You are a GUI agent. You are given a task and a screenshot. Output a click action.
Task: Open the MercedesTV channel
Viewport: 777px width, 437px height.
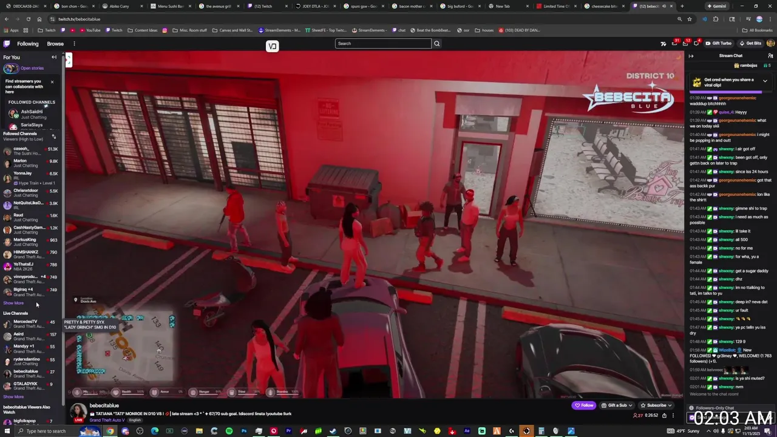point(30,324)
